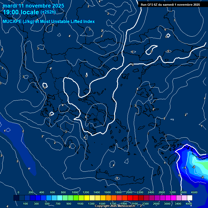This screenshot has height=208, width=208.
Task: Click the '7' contour label
Action: coord(174,20)
